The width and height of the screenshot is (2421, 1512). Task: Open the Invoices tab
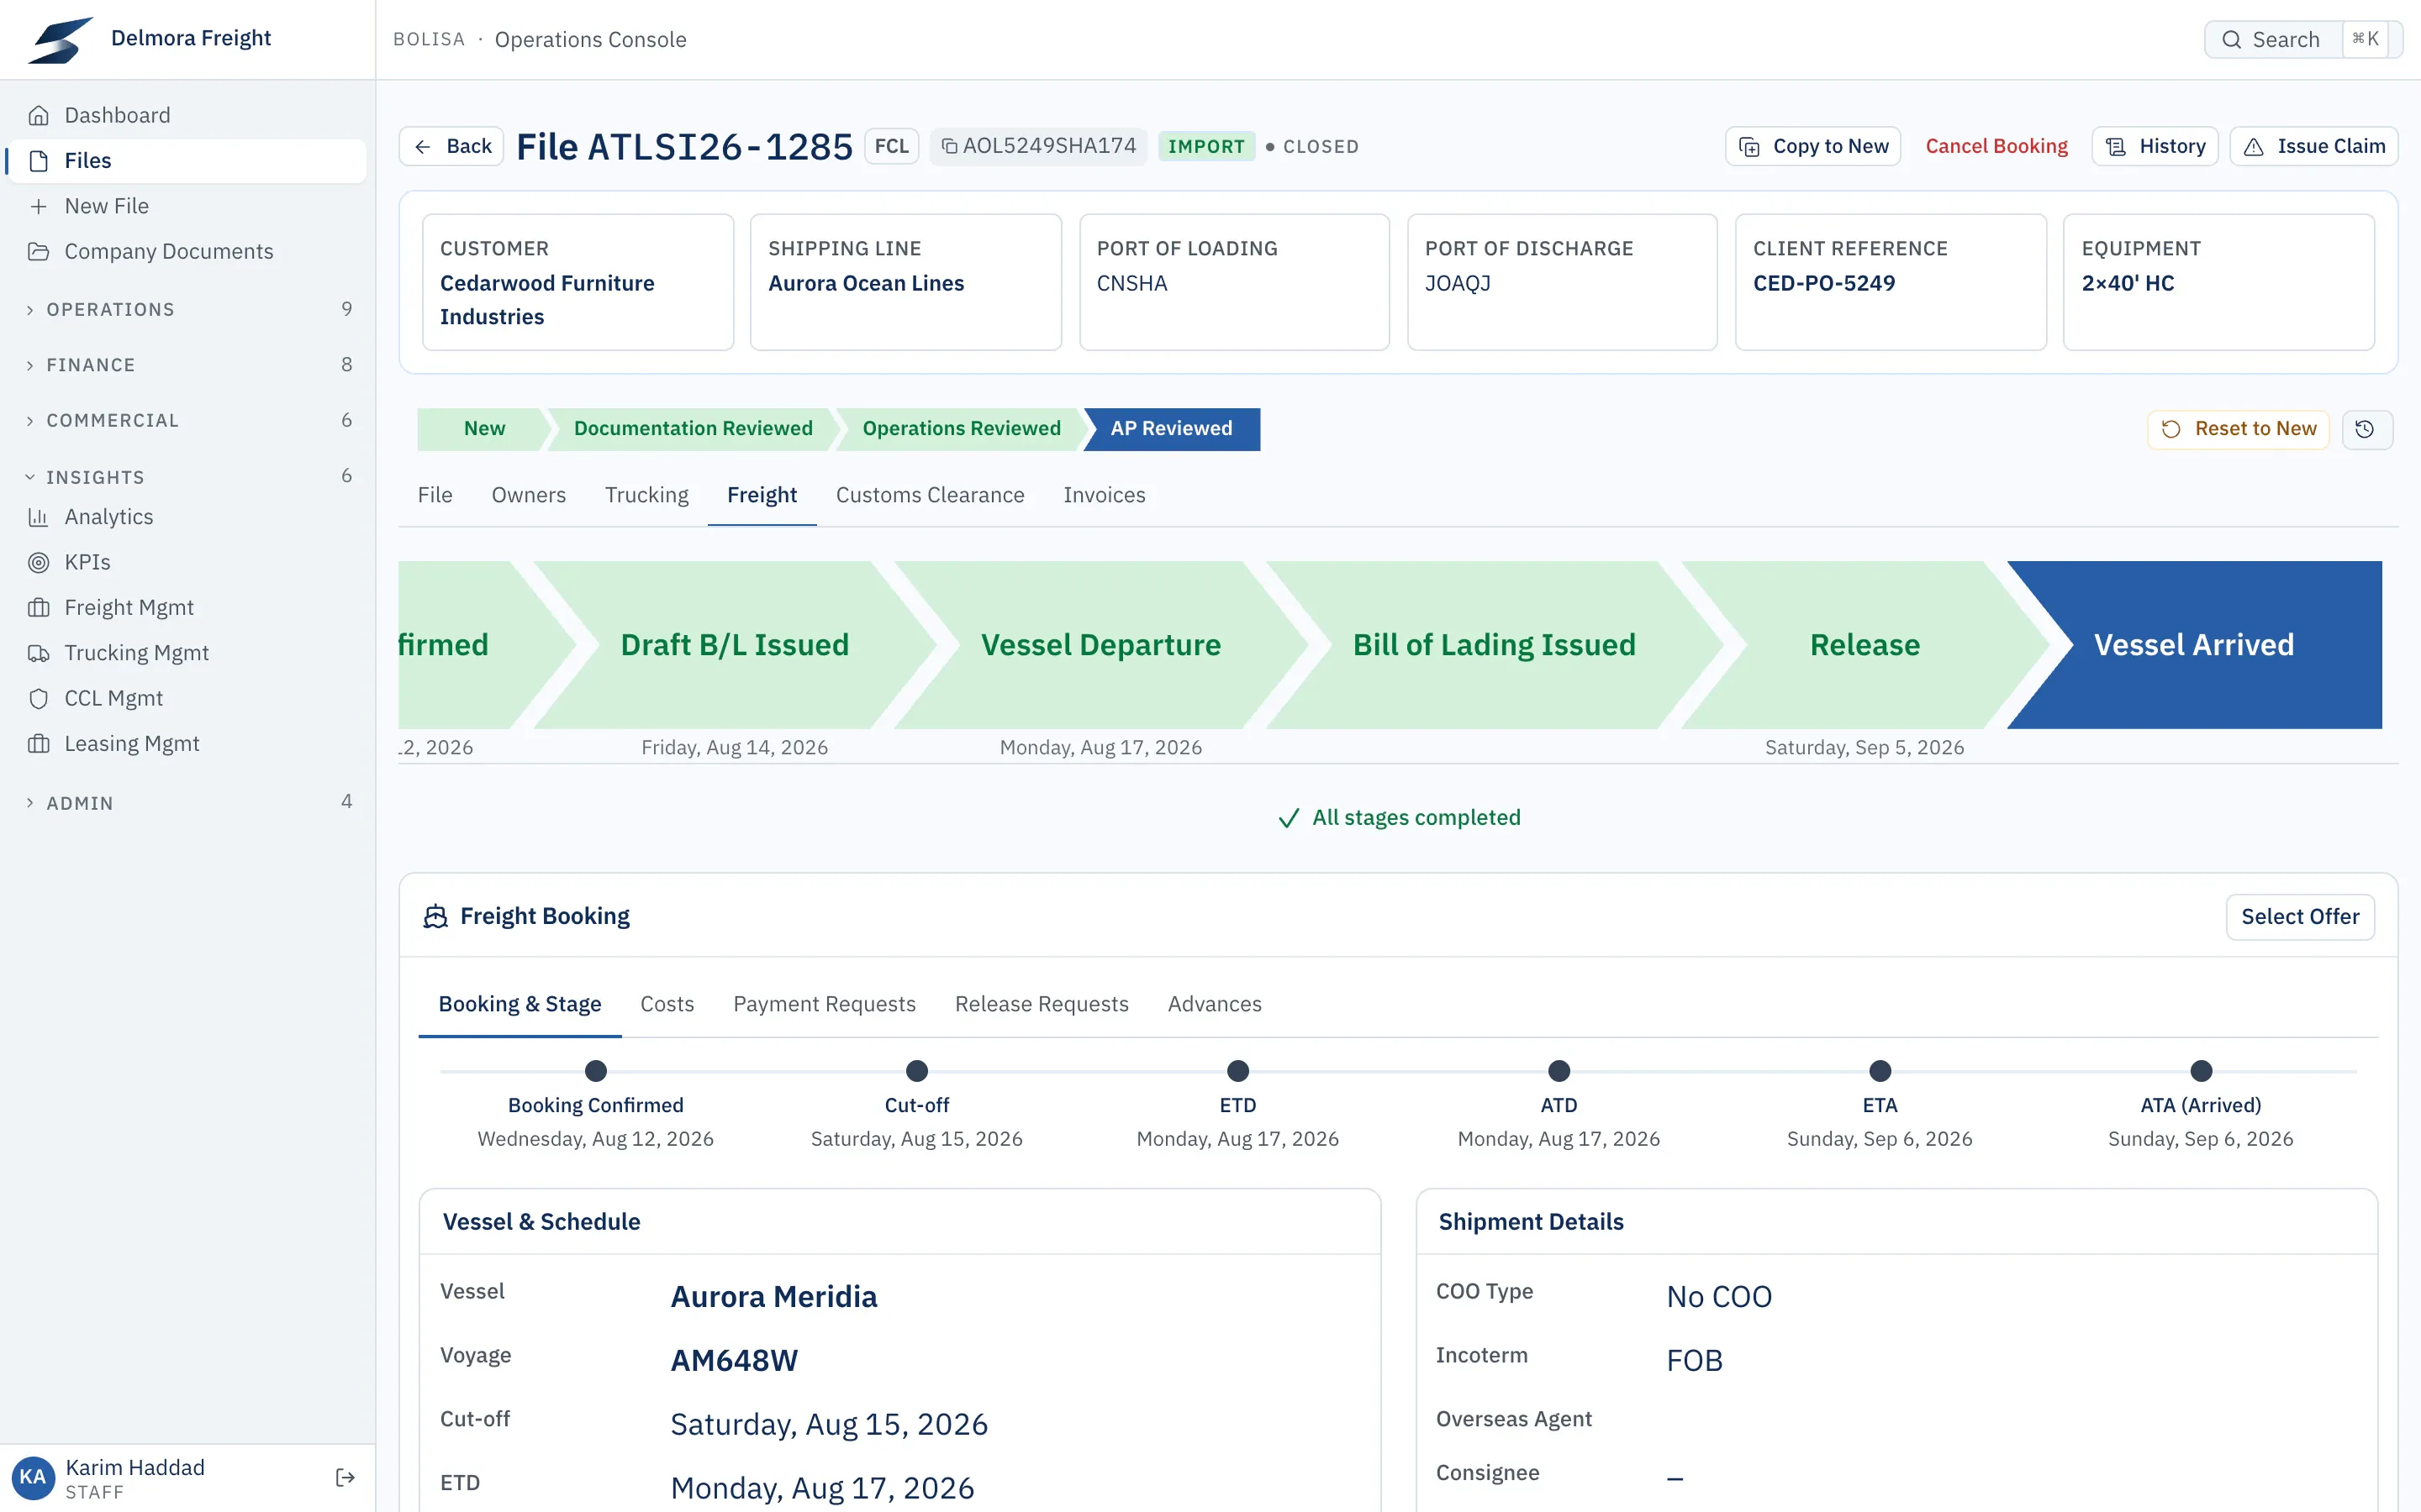(x=1104, y=495)
